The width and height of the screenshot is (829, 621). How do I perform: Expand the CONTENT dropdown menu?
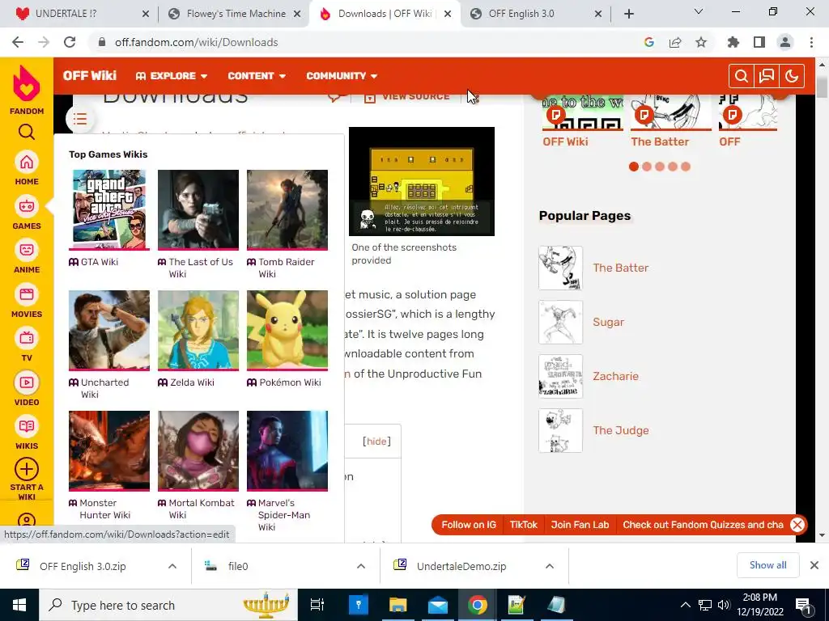click(257, 76)
